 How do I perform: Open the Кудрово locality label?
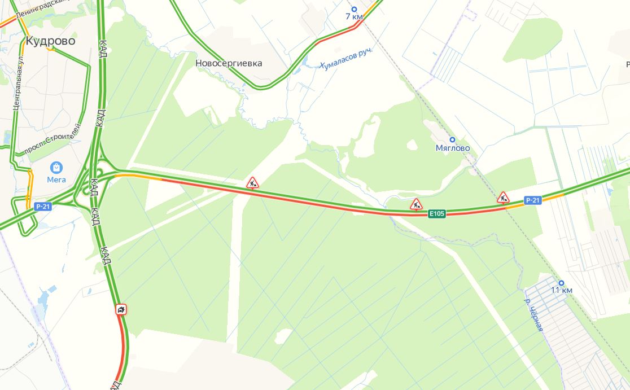(x=50, y=41)
